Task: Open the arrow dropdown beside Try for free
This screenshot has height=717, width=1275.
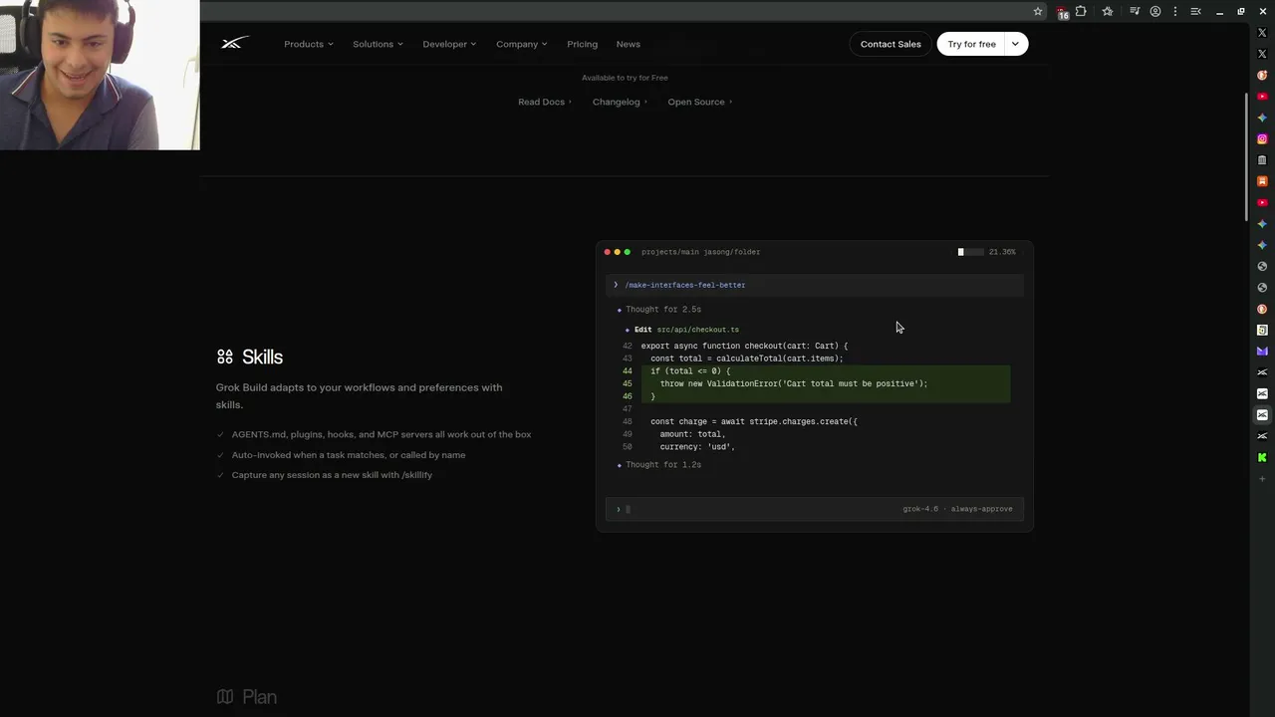Action: [1015, 44]
